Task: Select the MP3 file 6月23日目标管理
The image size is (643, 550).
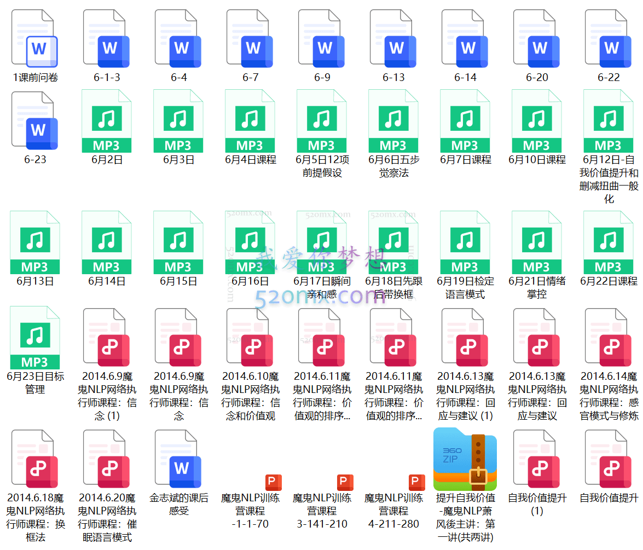Action: [x=35, y=339]
